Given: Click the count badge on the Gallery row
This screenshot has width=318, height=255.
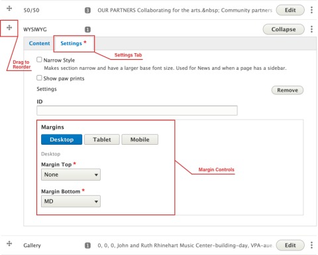Looking at the screenshot, I should click(87, 246).
